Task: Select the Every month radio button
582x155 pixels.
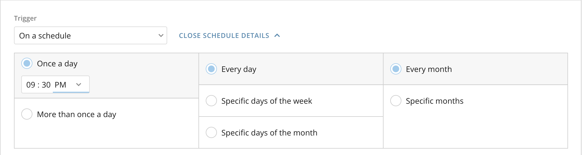Action: (396, 69)
